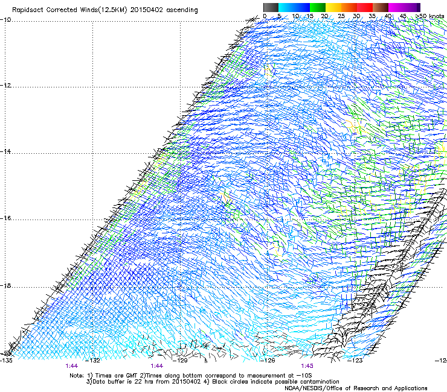Select the '40' label under the color bar

point(388,16)
